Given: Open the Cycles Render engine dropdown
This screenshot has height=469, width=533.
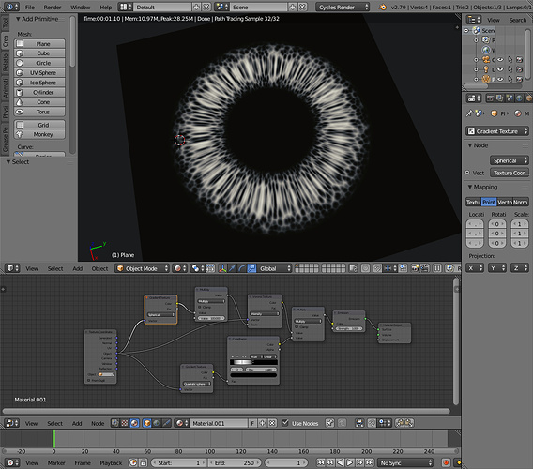Looking at the screenshot, I should 343,7.
